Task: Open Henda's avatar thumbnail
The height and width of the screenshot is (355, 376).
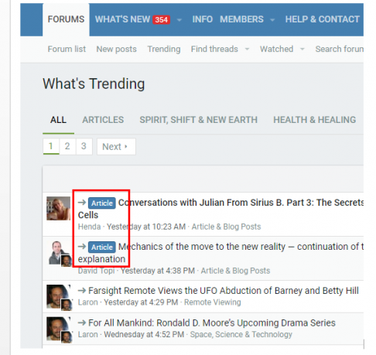Action: (58, 208)
